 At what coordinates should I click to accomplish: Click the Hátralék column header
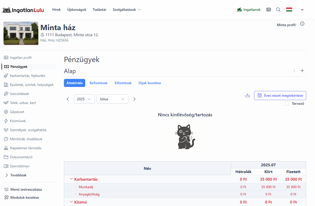point(243,172)
